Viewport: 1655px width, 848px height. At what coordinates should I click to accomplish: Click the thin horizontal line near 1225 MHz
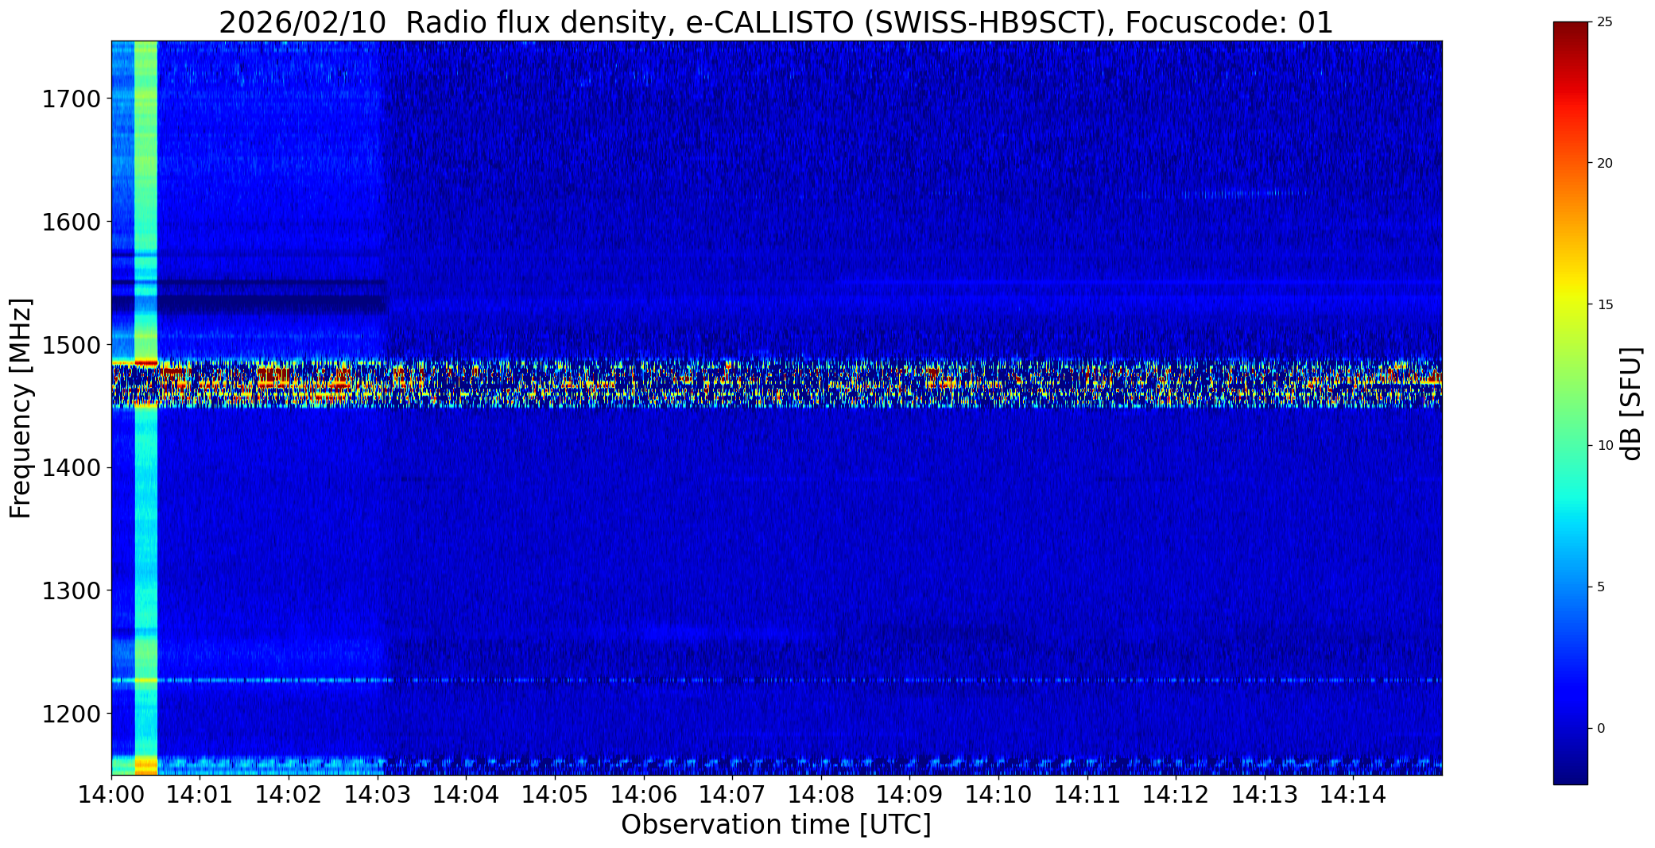point(777,680)
